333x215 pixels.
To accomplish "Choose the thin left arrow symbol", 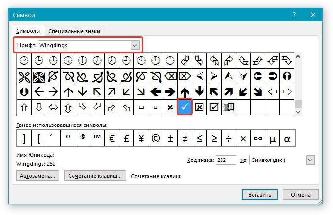I will [x=38, y=91].
